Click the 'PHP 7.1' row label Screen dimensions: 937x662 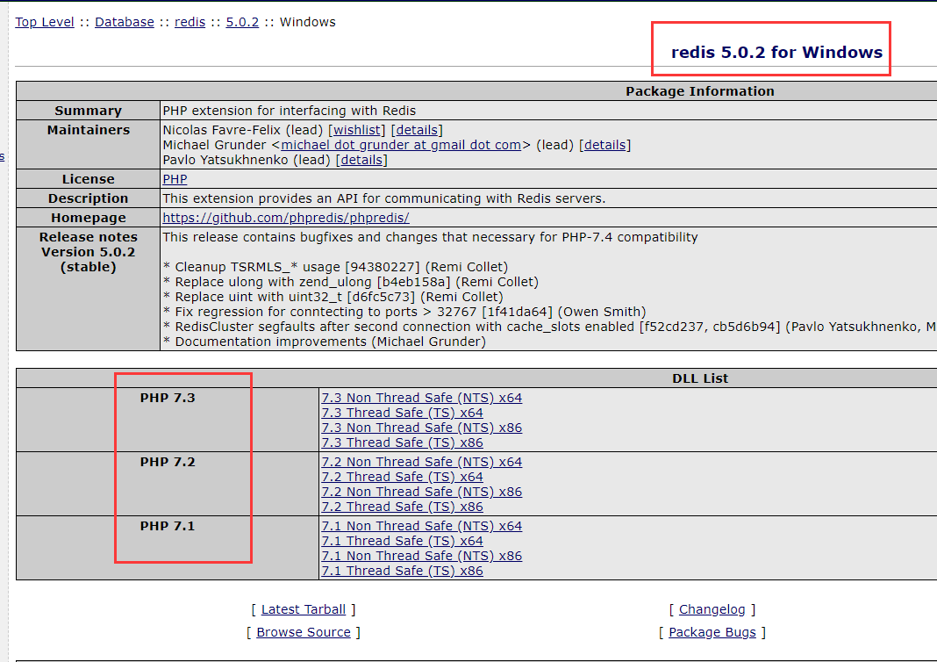pos(168,526)
